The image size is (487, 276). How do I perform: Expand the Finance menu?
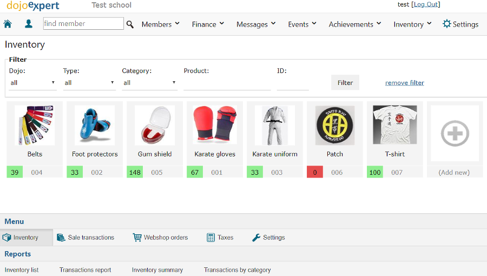click(x=208, y=24)
